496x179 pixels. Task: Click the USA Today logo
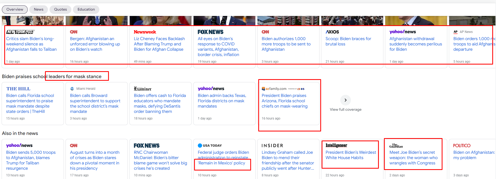210,146
